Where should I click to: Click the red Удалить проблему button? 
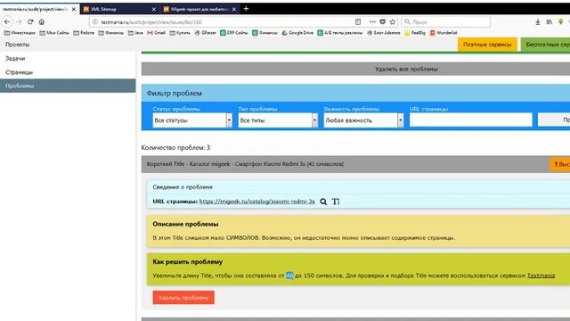click(183, 297)
